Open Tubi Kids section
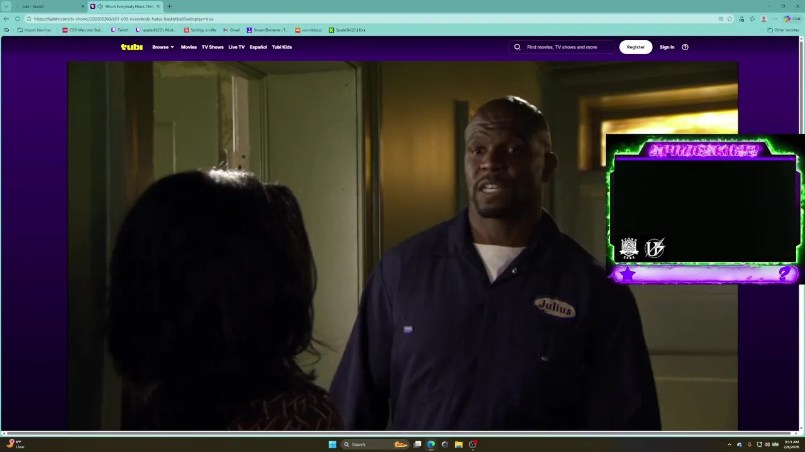 coord(282,47)
